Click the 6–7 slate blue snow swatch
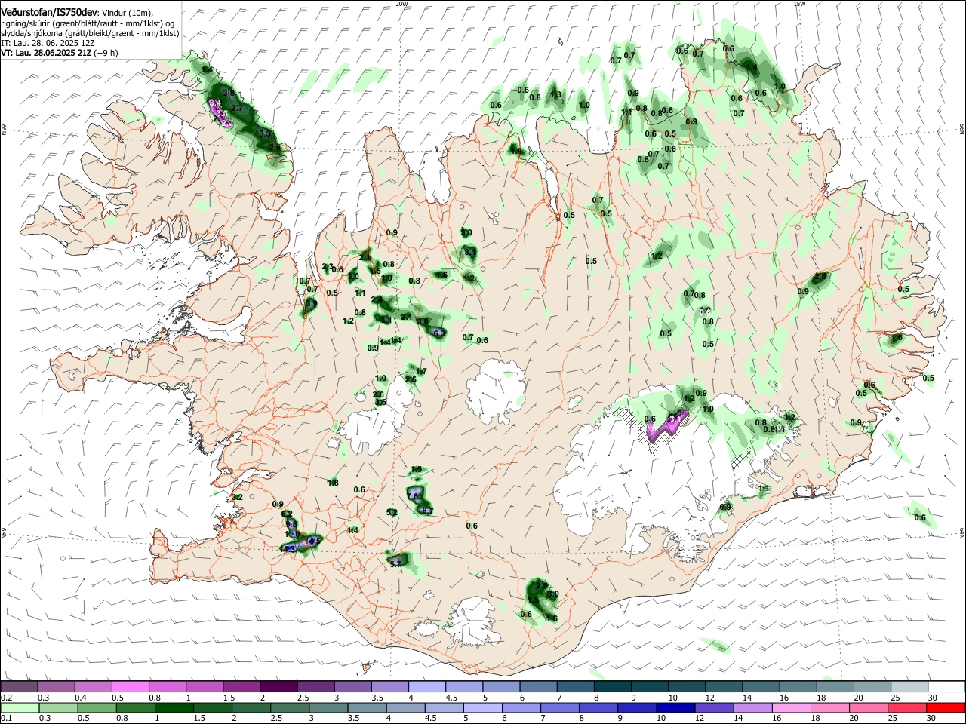Viewport: 966px width, 724px height. (x=538, y=686)
